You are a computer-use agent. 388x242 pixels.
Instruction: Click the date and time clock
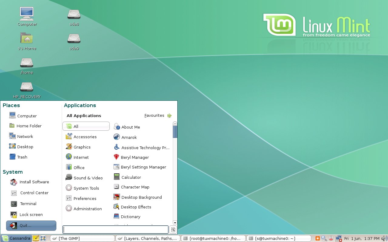tap(362, 238)
